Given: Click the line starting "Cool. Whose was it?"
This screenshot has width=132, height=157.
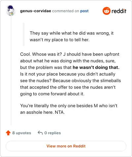Looking at the screenshot, I should [70, 54].
